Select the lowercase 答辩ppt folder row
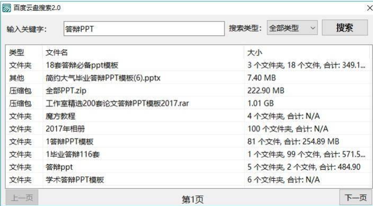The image size is (373, 206). 188,167
